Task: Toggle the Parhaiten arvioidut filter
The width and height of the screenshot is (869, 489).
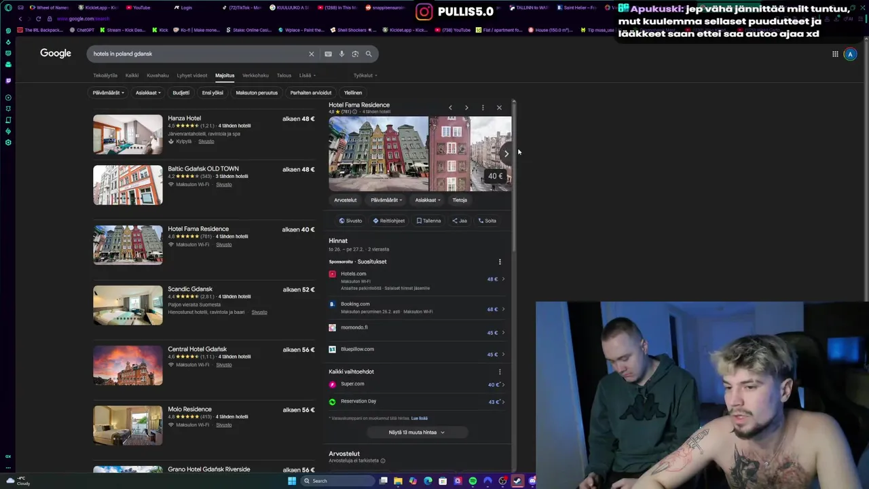Action: 311,92
